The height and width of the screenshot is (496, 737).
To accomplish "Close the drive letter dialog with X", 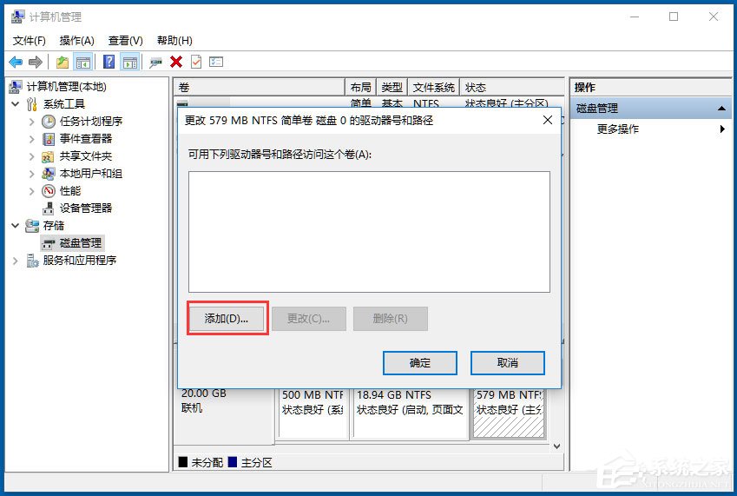I will click(x=548, y=121).
